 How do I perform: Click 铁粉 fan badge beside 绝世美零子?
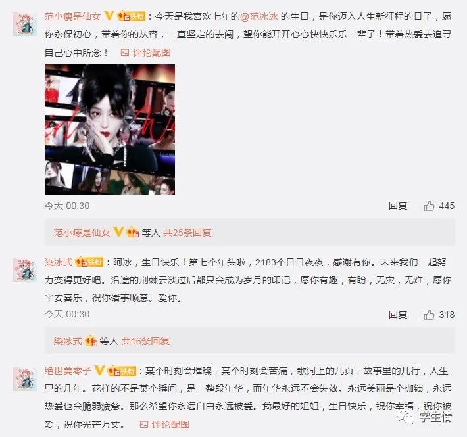pyautogui.click(x=122, y=371)
